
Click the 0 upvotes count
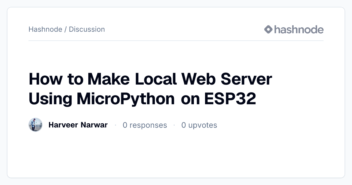(199, 125)
